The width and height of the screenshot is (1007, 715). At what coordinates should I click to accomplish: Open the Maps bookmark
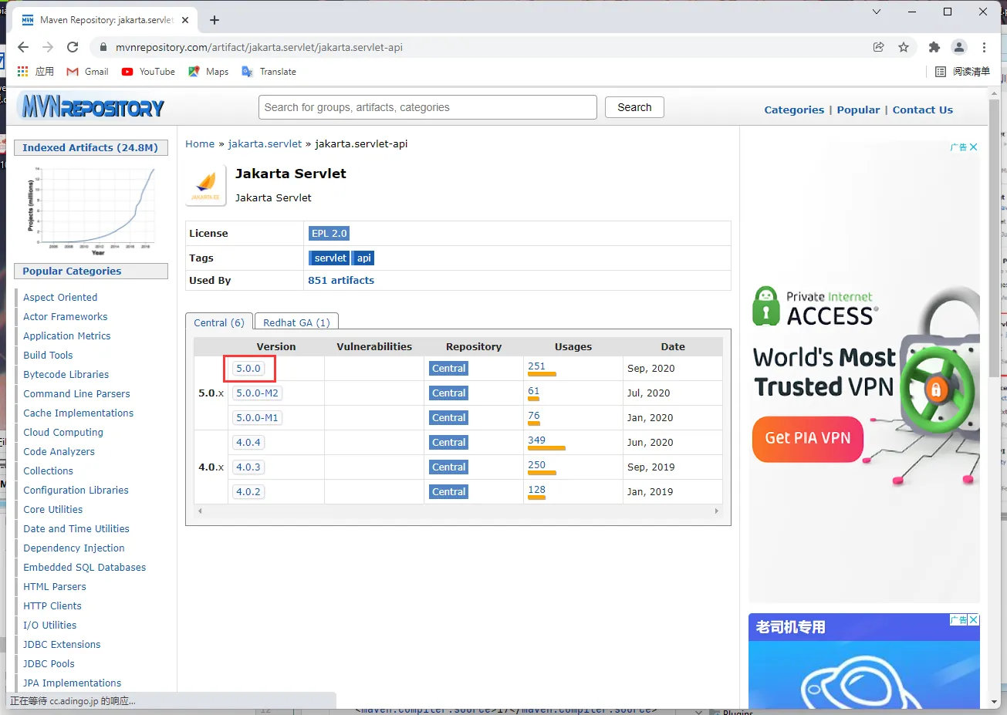click(208, 72)
